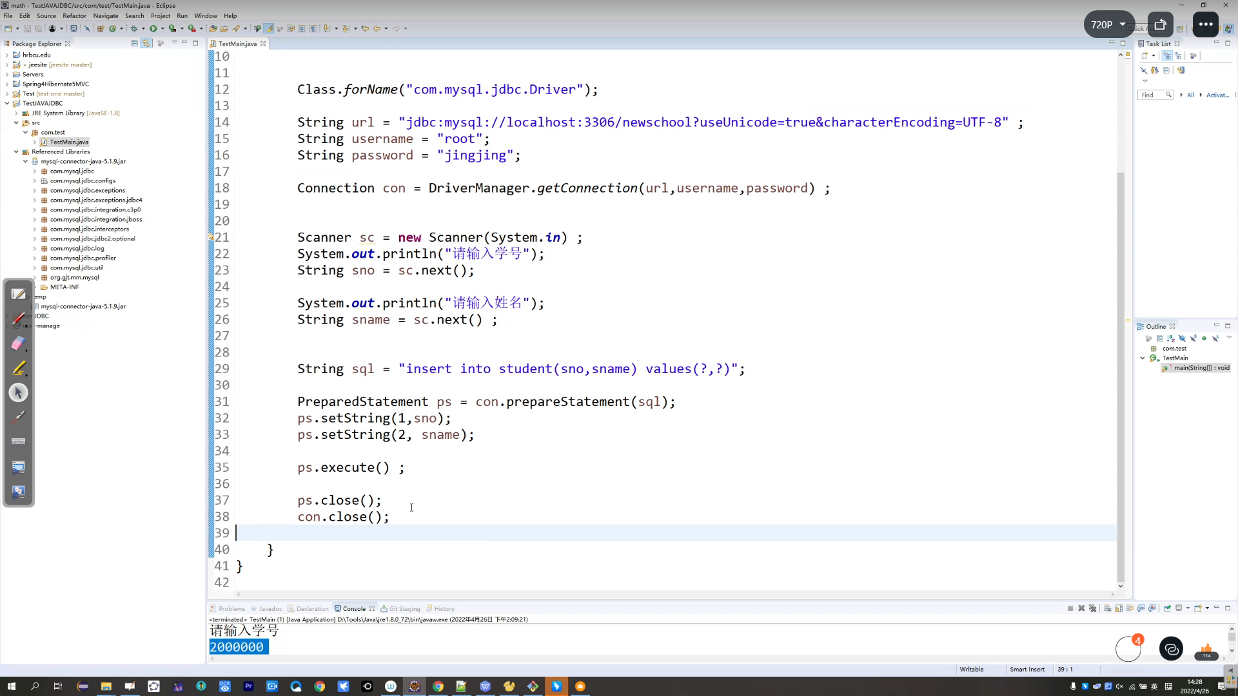Click Clear Console icon
The height and width of the screenshot is (696, 1238).
tap(1107, 608)
